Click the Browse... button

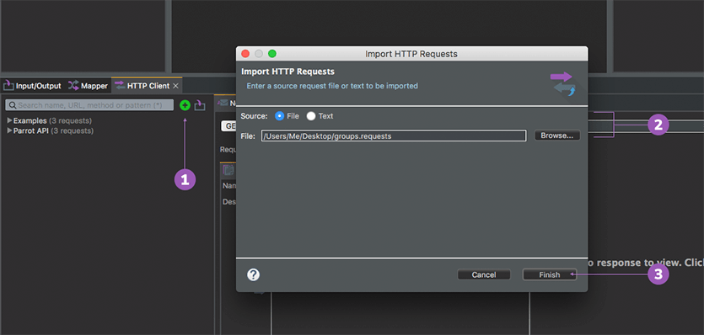click(x=557, y=136)
